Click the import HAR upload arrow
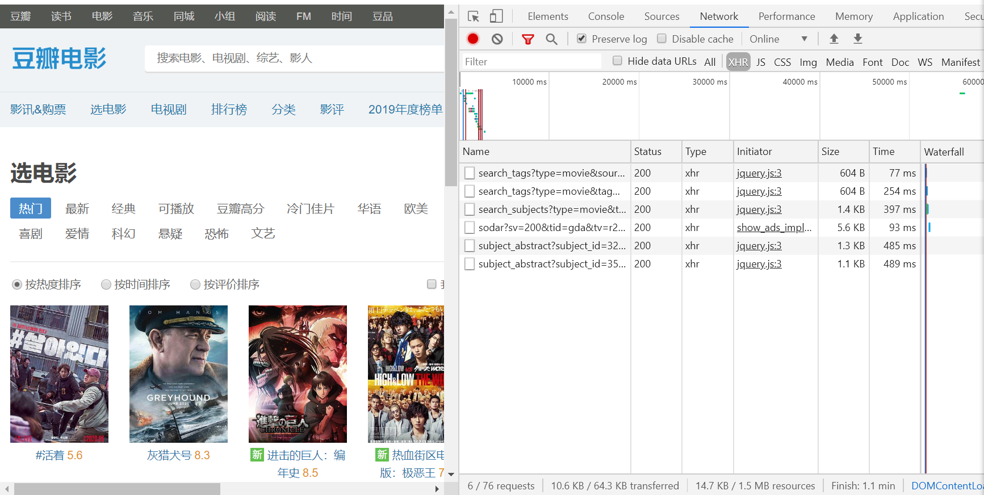Image resolution: width=984 pixels, height=495 pixels. click(834, 39)
